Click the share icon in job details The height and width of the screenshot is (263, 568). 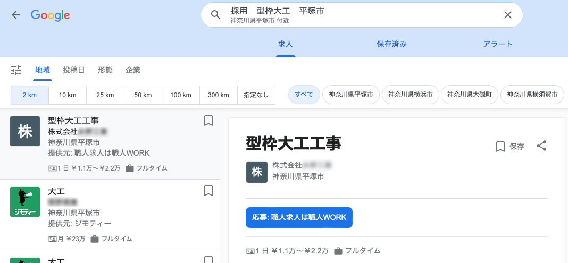[541, 146]
